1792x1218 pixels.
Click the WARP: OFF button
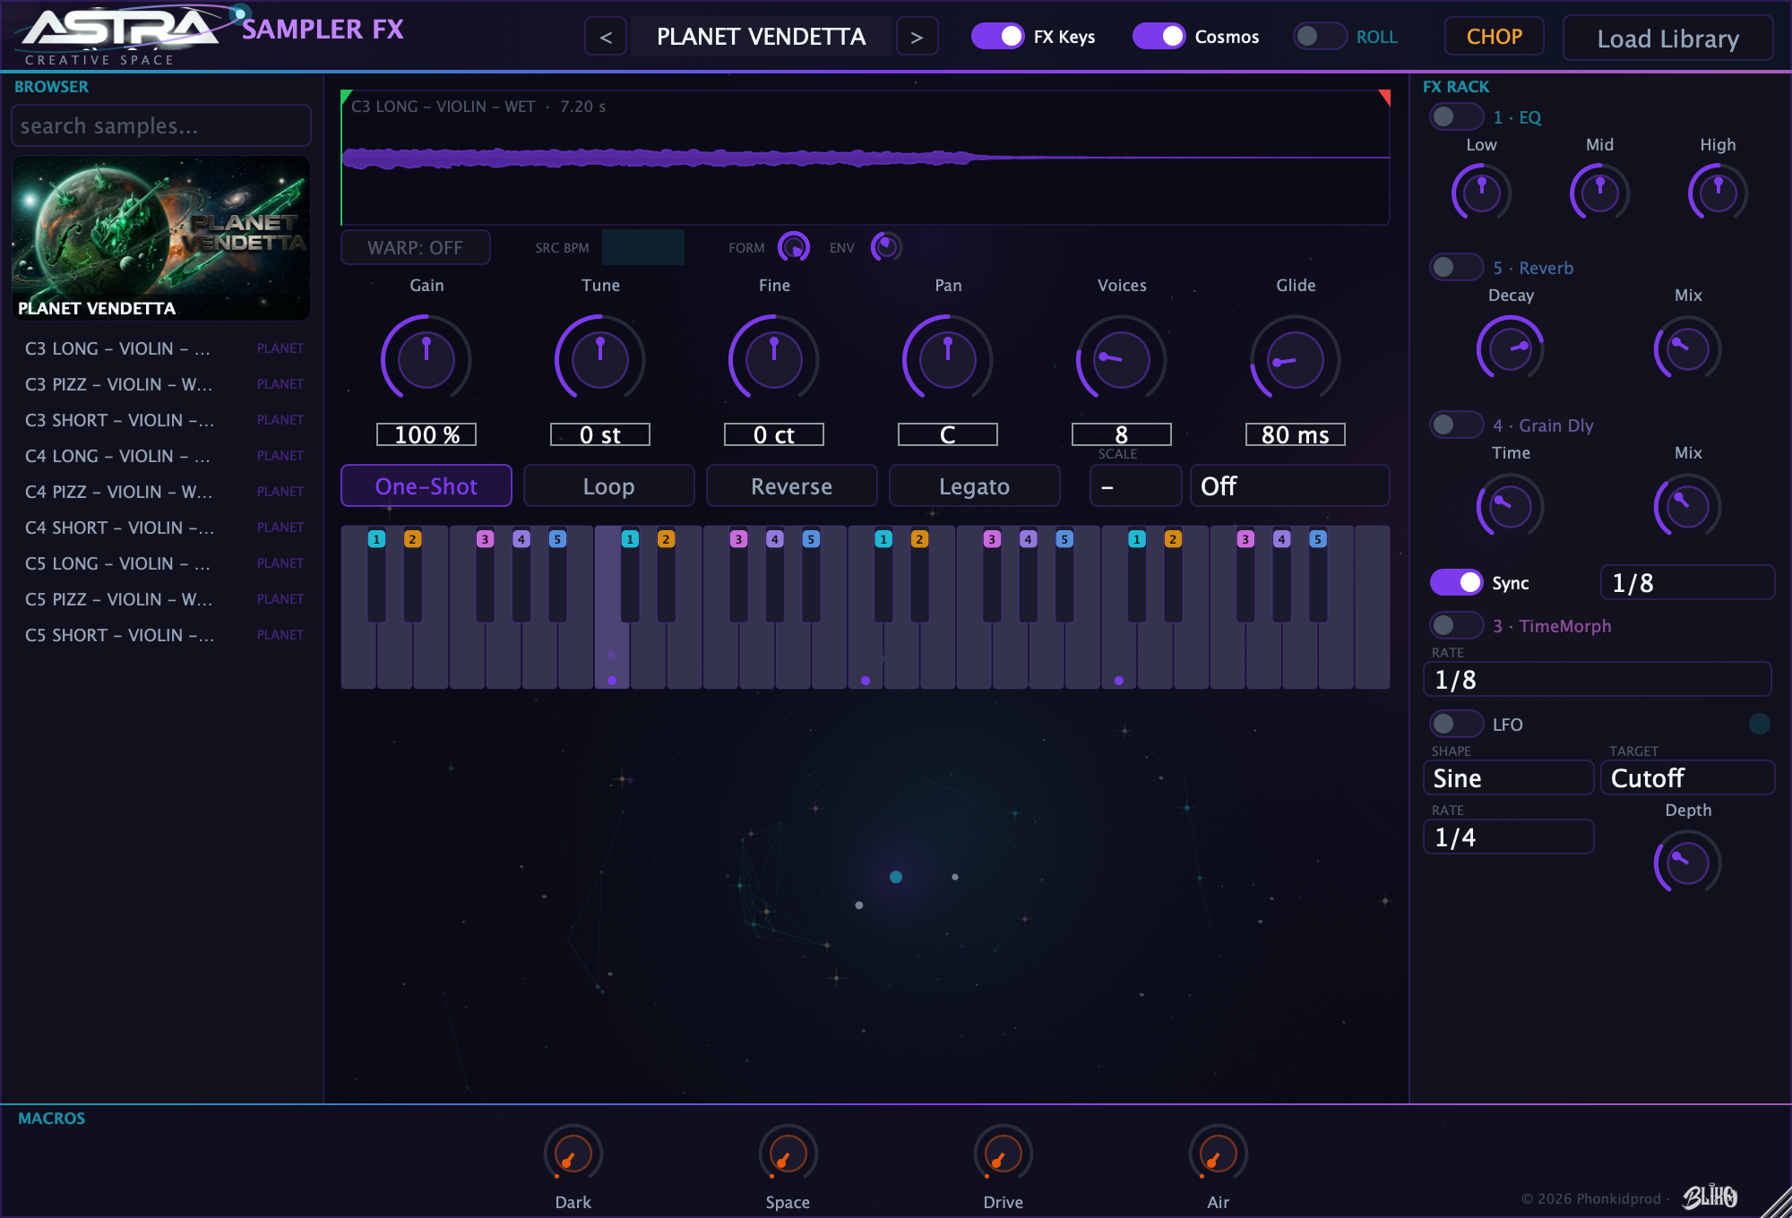[416, 247]
